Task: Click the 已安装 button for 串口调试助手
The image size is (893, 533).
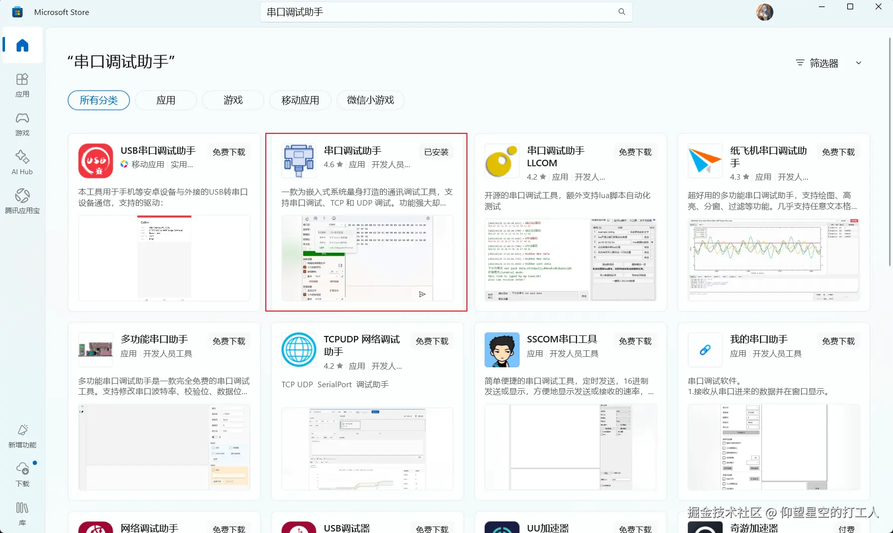Action: pos(436,152)
